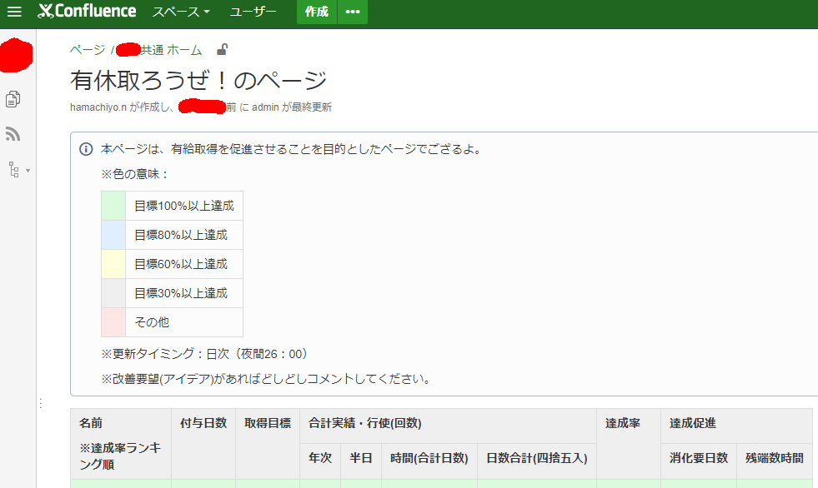Click the yellow 目標60%以上達成 color cell

pos(113,264)
